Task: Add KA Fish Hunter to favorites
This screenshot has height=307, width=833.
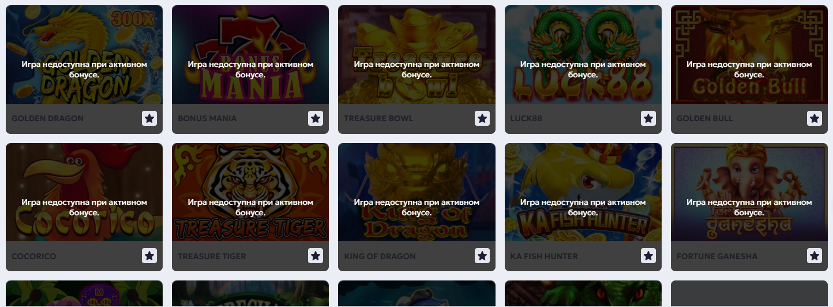Action: [x=648, y=256]
